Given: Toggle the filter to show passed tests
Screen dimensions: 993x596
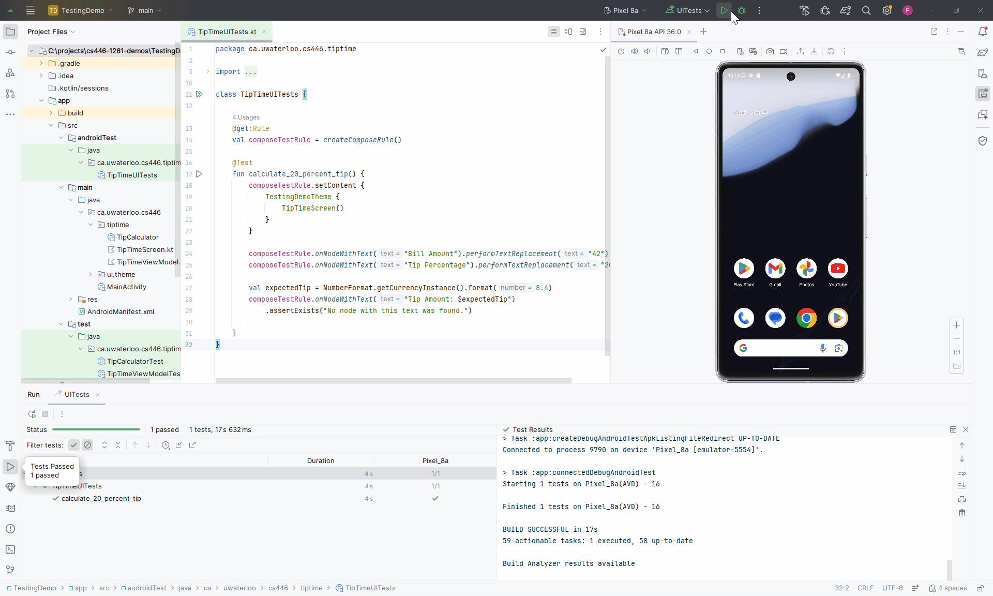Looking at the screenshot, I should (x=73, y=445).
